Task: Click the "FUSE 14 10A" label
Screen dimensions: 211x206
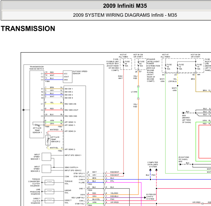Action: (199, 67)
